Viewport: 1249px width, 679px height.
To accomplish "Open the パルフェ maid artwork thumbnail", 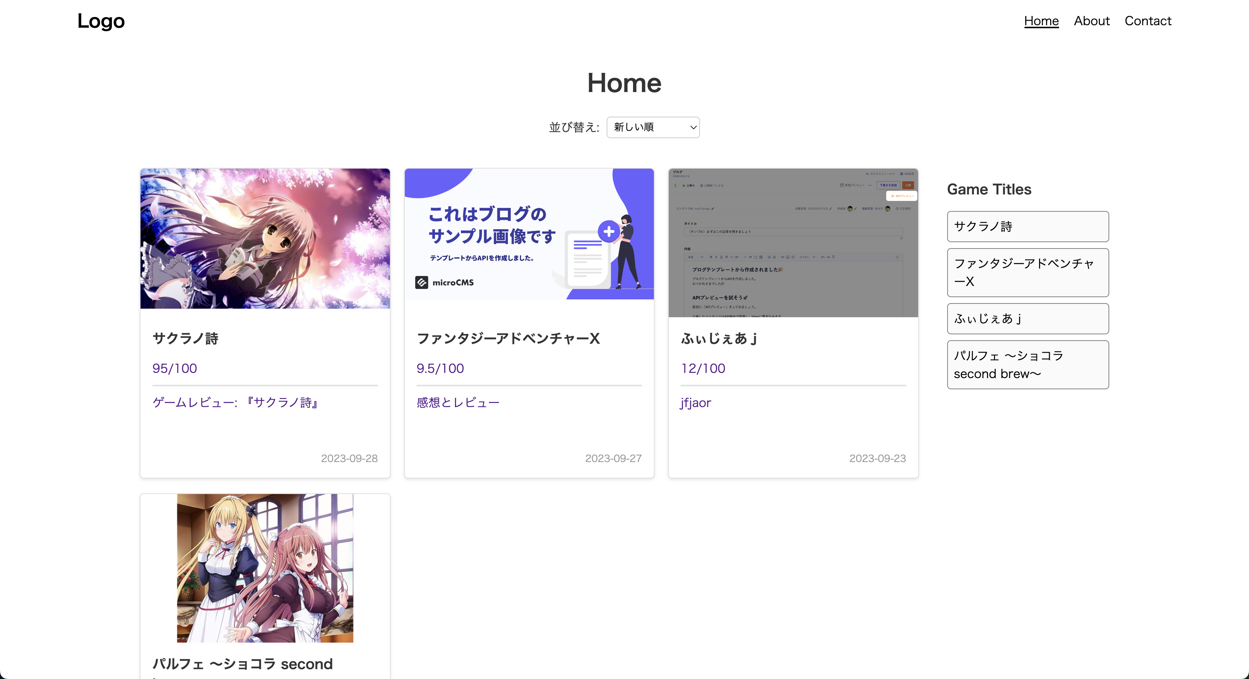I will pyautogui.click(x=265, y=568).
